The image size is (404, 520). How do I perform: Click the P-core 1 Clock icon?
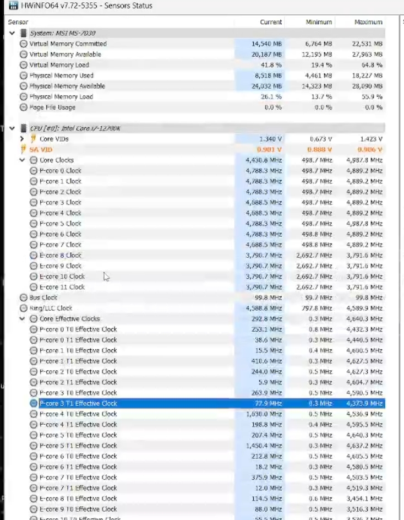pos(34,181)
